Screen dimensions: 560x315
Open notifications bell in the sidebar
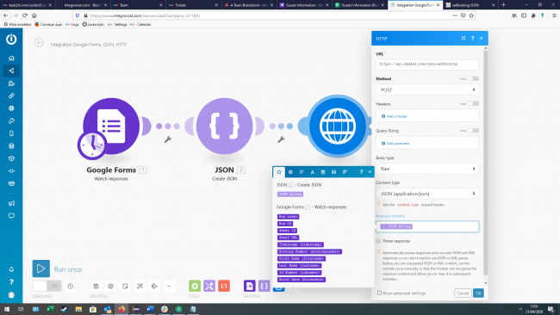click(11, 269)
